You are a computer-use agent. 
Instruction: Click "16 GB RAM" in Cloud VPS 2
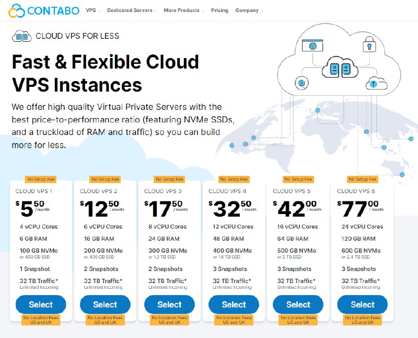pyautogui.click(x=99, y=239)
